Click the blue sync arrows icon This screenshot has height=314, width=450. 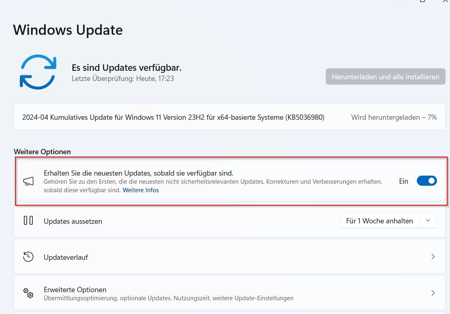pyautogui.click(x=38, y=72)
